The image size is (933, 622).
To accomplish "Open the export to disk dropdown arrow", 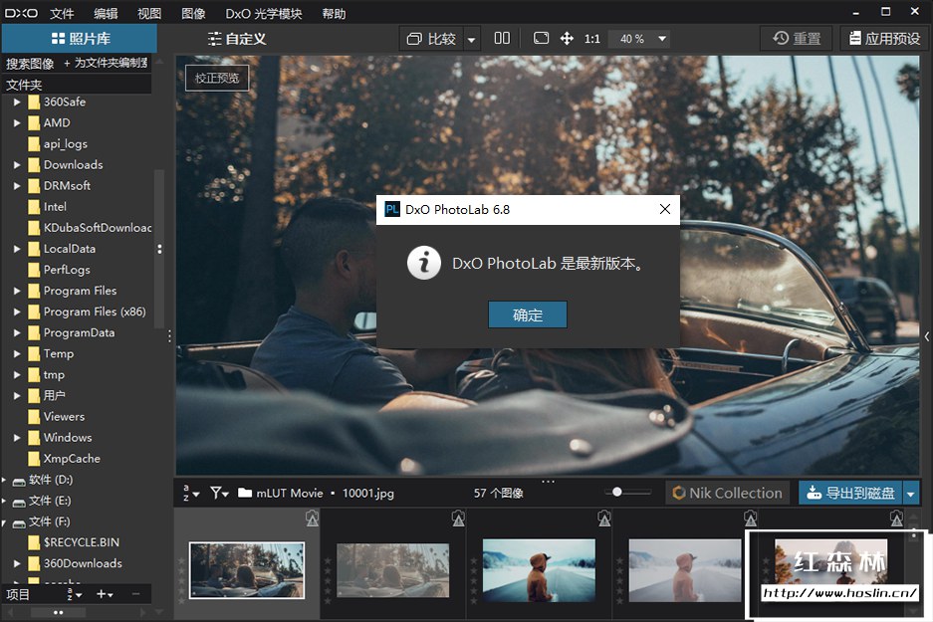I will tap(911, 493).
